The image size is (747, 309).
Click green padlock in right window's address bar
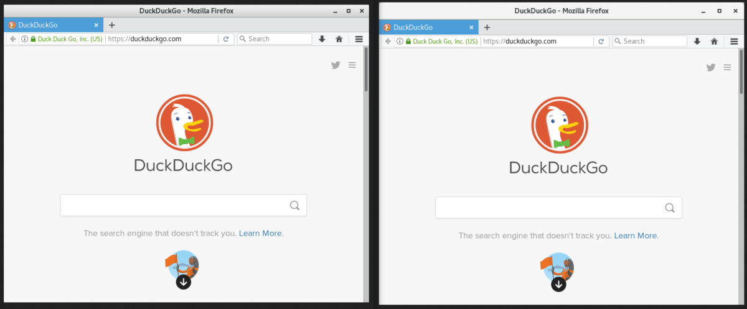pyautogui.click(x=408, y=41)
